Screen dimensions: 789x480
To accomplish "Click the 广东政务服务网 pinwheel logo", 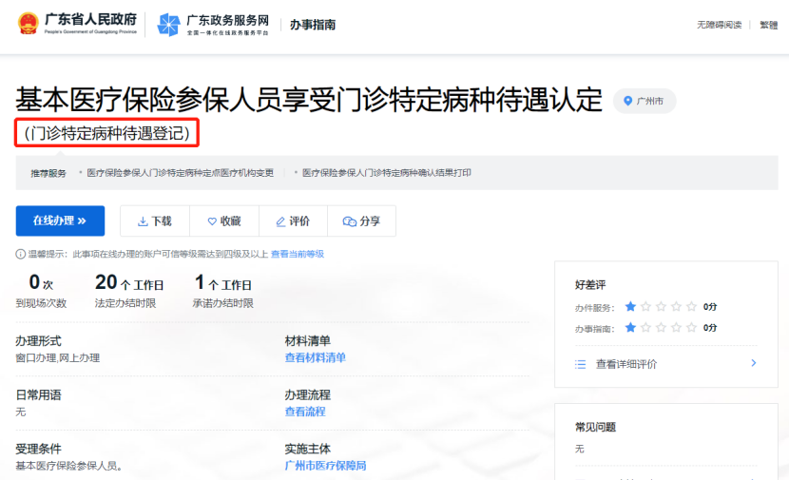I will pos(168,25).
